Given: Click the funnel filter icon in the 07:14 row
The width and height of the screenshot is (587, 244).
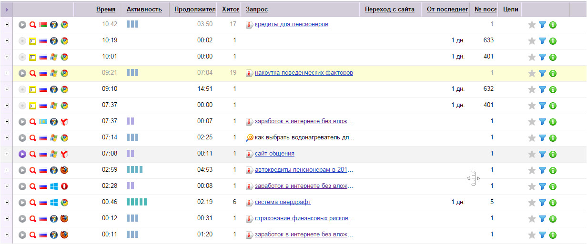Looking at the screenshot, I should click(543, 138).
